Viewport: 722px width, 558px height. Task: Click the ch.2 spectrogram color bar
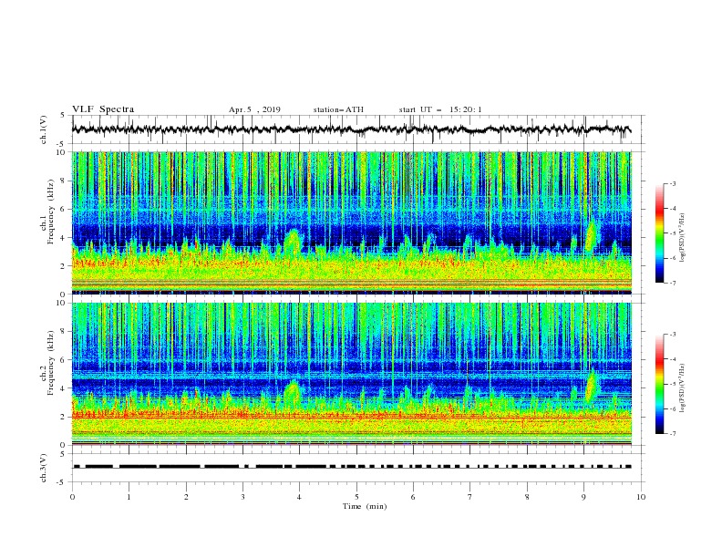click(x=659, y=384)
